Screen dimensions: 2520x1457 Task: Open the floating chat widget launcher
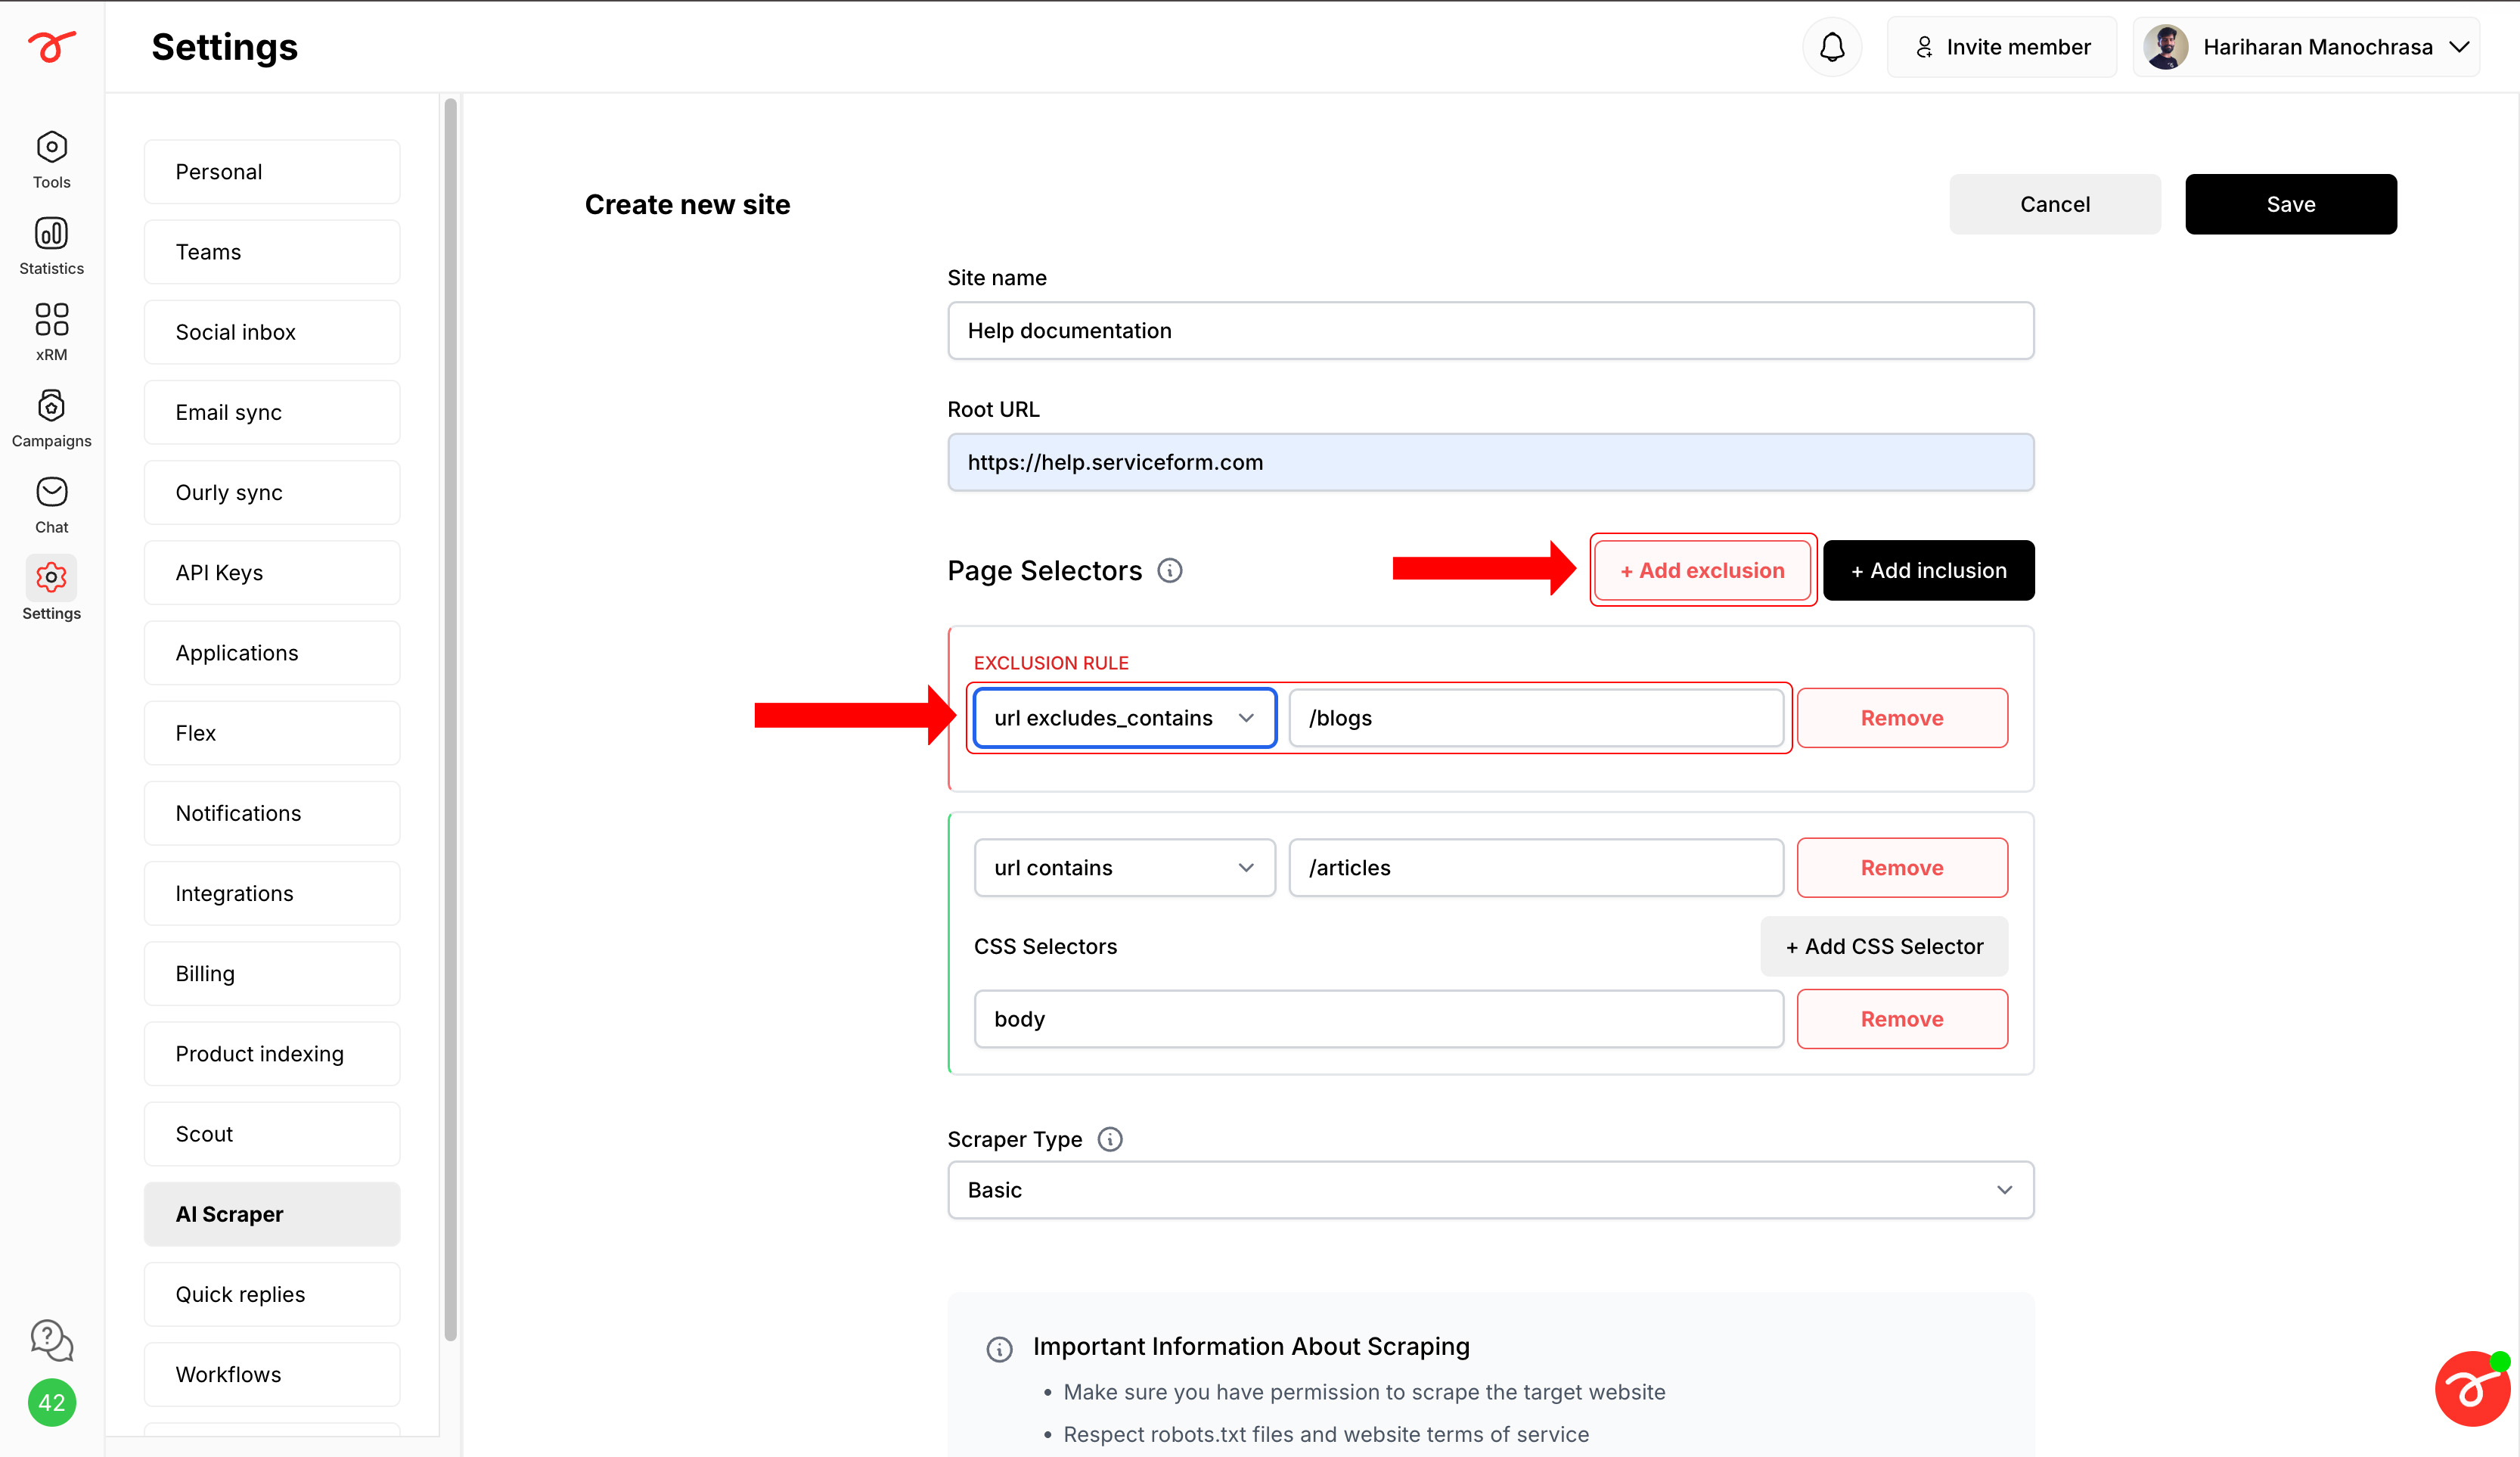tap(2472, 1390)
